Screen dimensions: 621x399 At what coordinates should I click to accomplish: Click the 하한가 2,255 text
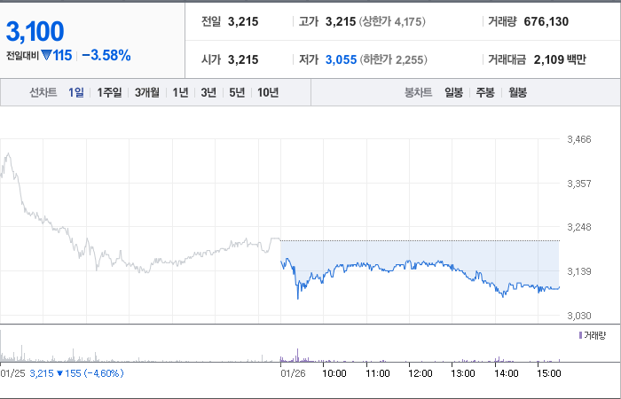click(394, 59)
